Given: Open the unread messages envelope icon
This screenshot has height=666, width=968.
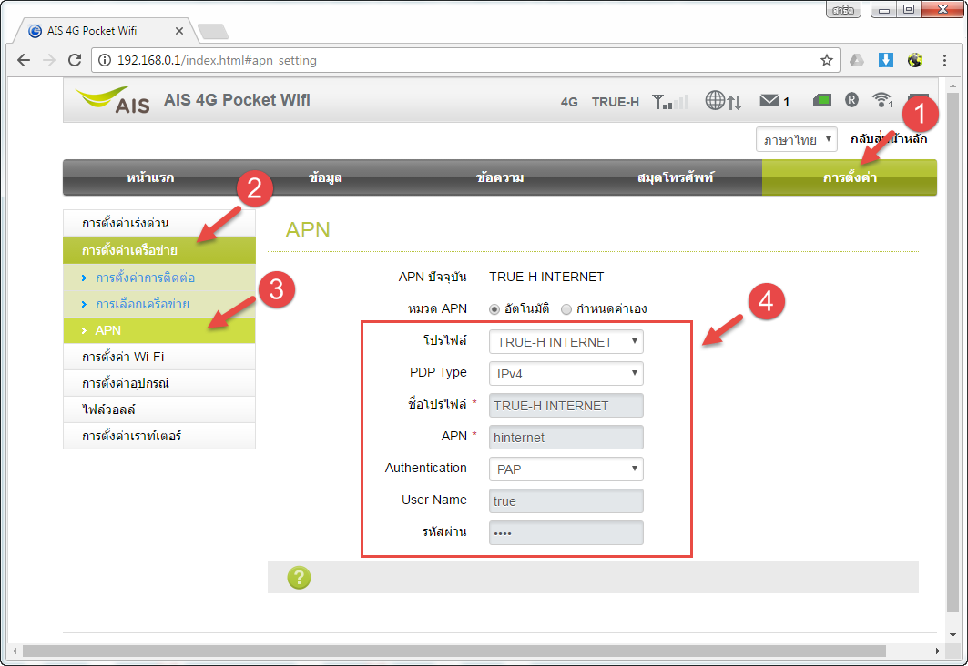Looking at the screenshot, I should point(769,101).
